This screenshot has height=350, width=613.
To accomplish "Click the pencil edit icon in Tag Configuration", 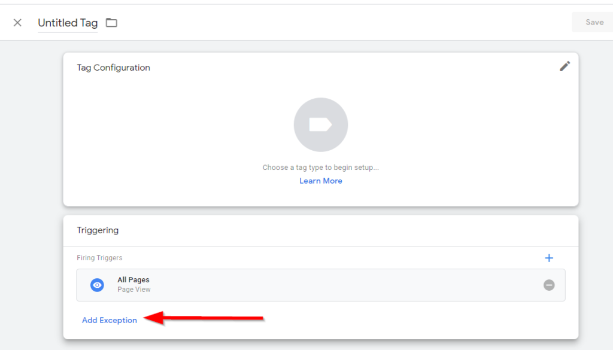I will coord(565,66).
